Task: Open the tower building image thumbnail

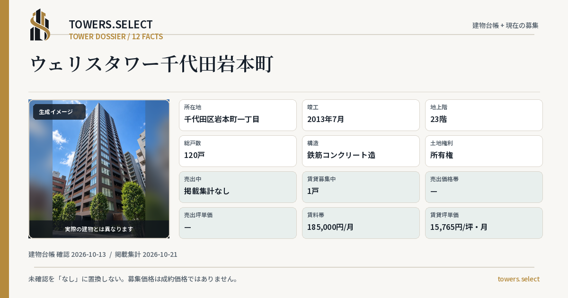Action: click(99, 169)
